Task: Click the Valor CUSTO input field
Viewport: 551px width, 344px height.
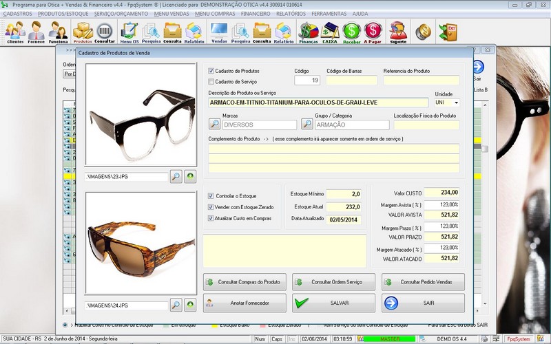Action: (441, 193)
